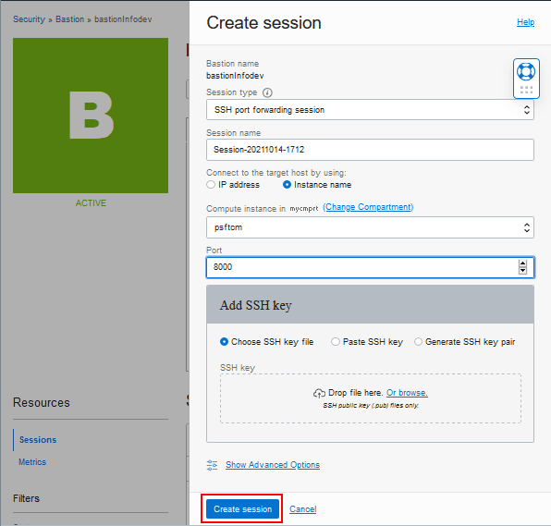Select Generate SSH key pair option
Screen dimensions: 551x526
click(418, 341)
